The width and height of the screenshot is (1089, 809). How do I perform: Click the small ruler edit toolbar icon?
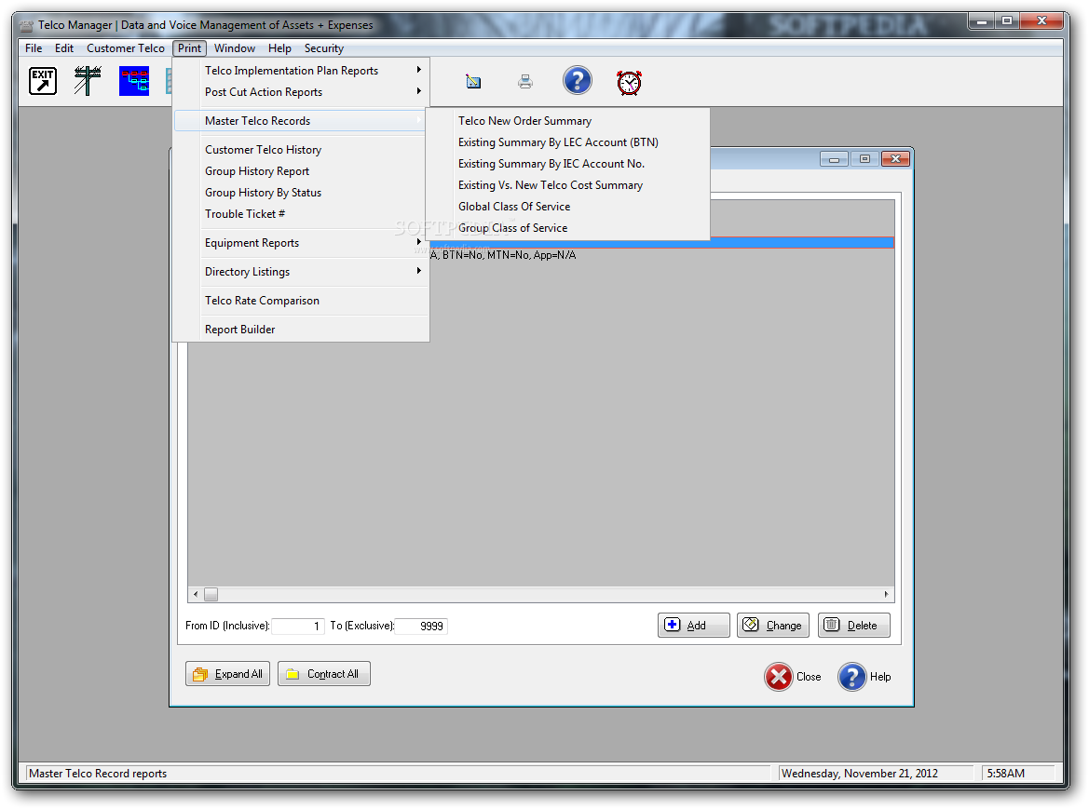[473, 82]
